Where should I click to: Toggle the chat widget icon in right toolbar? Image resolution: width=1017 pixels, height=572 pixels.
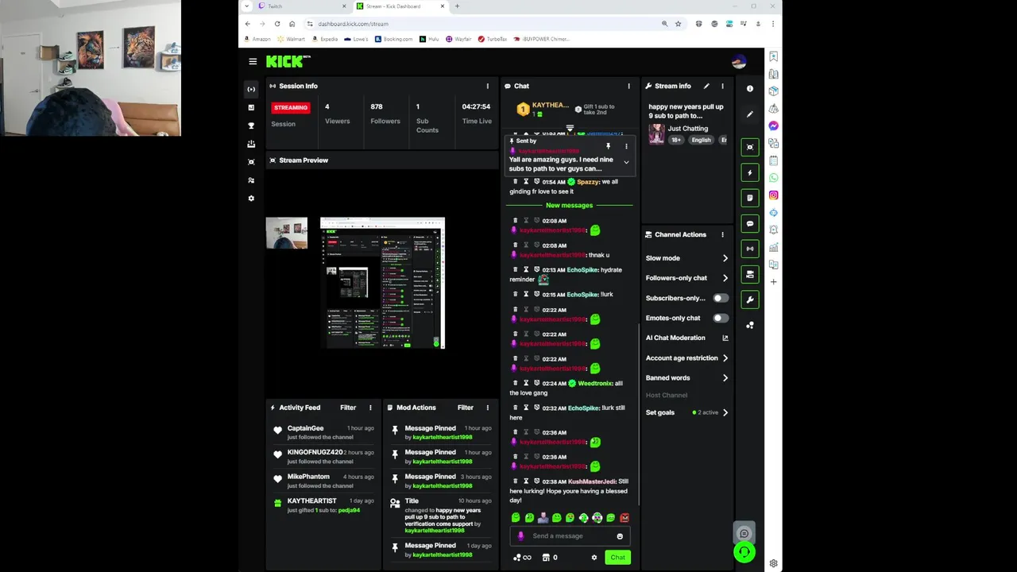click(x=750, y=224)
